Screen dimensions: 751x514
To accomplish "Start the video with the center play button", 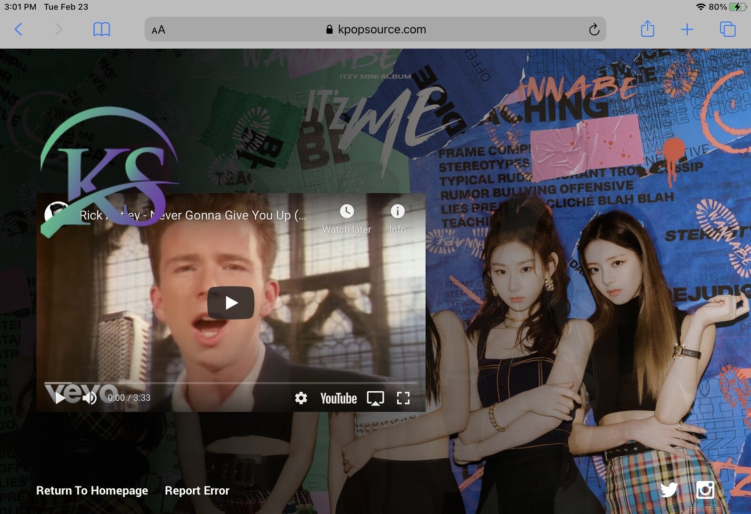I will click(230, 303).
